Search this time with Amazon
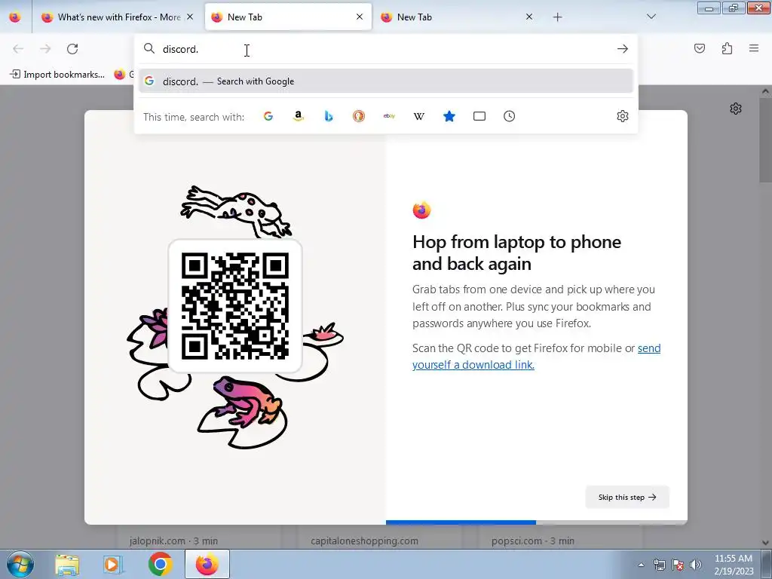The width and height of the screenshot is (772, 579). (299, 116)
